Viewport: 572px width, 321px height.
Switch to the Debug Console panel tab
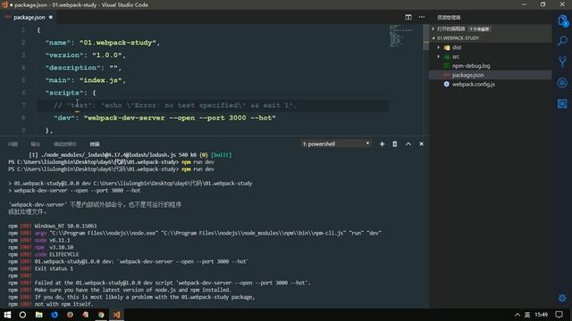pos(65,144)
